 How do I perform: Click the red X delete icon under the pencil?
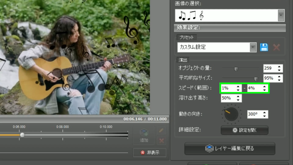click(161, 140)
